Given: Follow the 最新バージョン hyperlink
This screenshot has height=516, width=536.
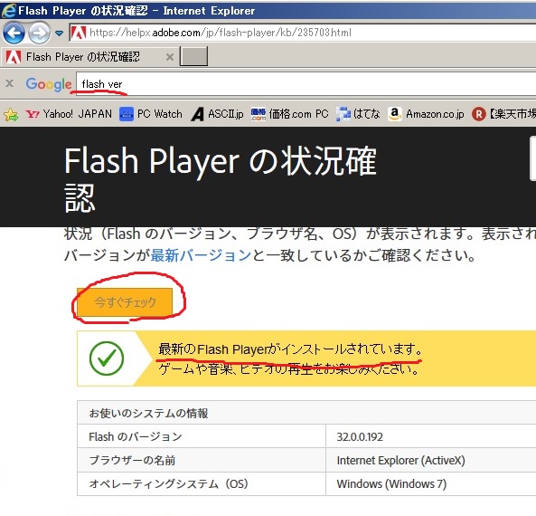Looking at the screenshot, I should point(201,255).
